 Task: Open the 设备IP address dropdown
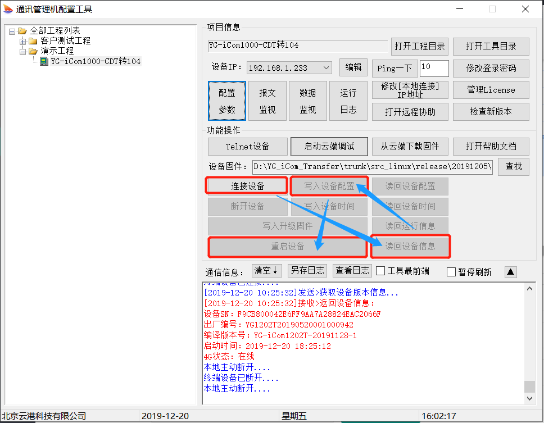(326, 67)
